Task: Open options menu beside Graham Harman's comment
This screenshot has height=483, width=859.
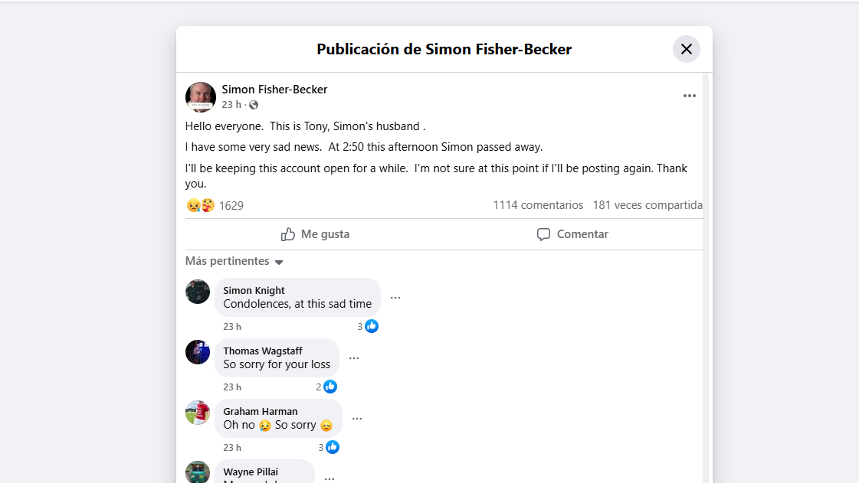Action: point(357,419)
